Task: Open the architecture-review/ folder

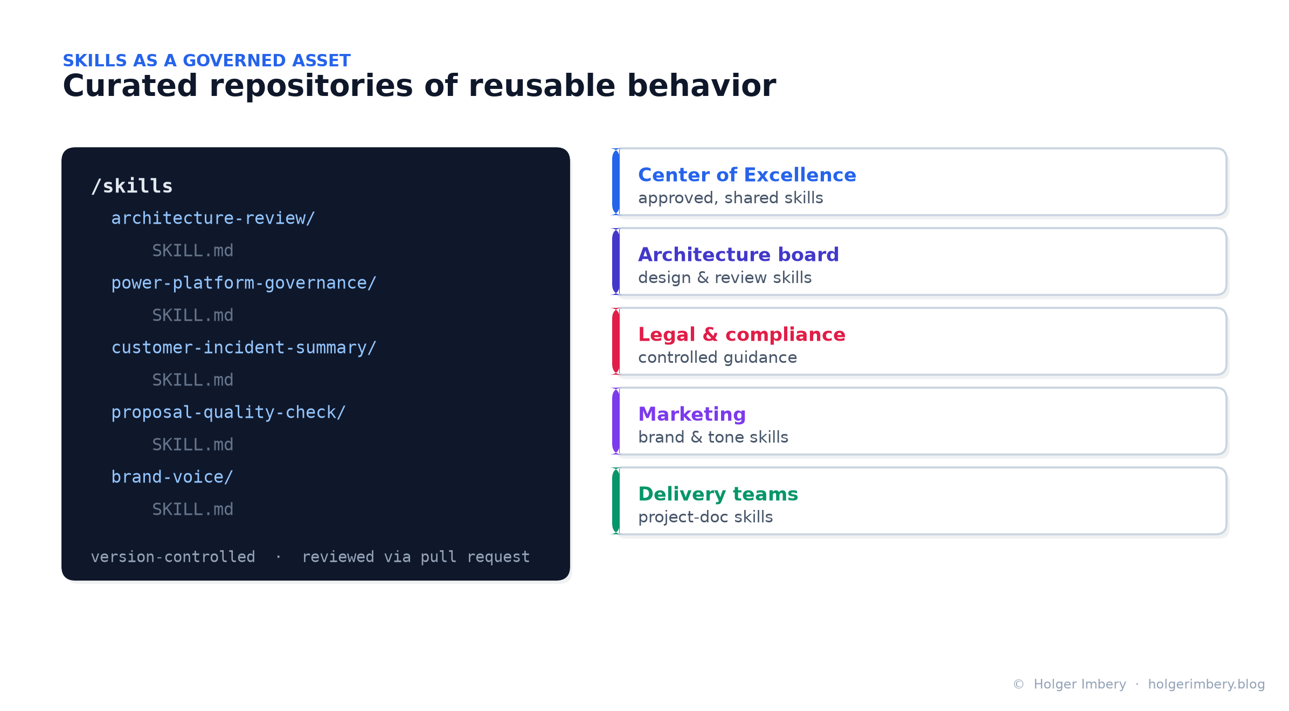Action: tap(213, 218)
